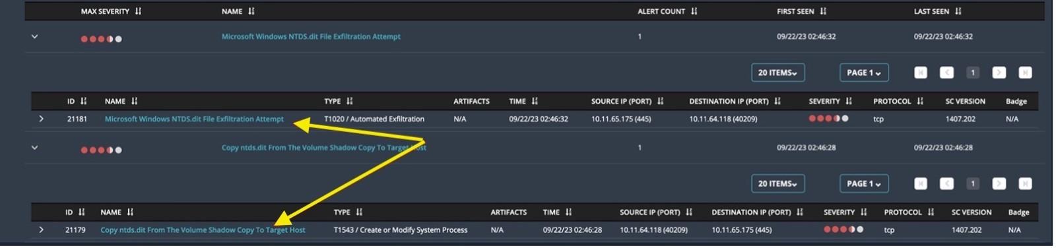1056x248 pixels.
Task: Sort by Source IP in alert 21181's table
Action: click(x=661, y=101)
